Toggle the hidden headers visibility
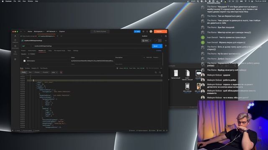The height and width of the screenshot is (150, 268). (32, 54)
